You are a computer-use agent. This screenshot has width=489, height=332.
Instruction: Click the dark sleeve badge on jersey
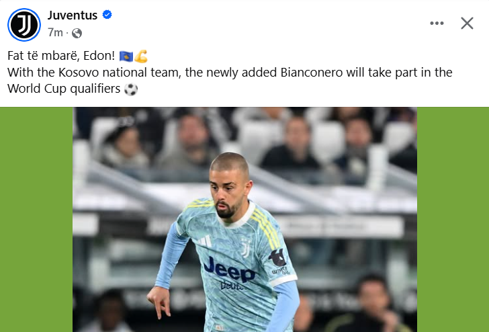coord(277,257)
